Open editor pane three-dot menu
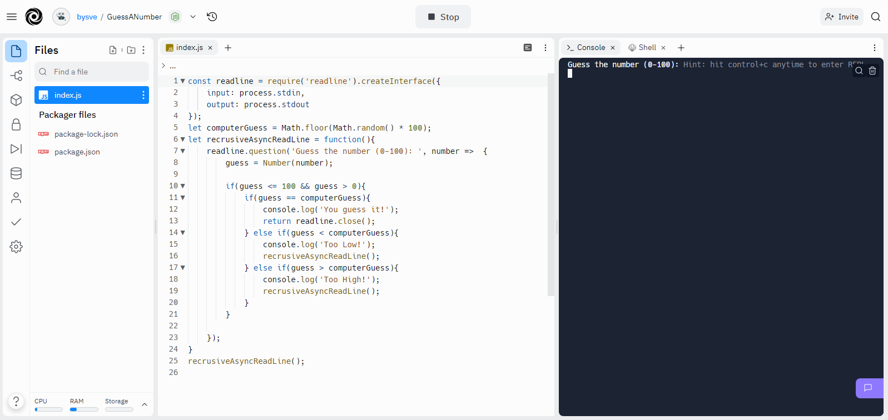Image resolution: width=888 pixels, height=420 pixels. click(x=545, y=48)
